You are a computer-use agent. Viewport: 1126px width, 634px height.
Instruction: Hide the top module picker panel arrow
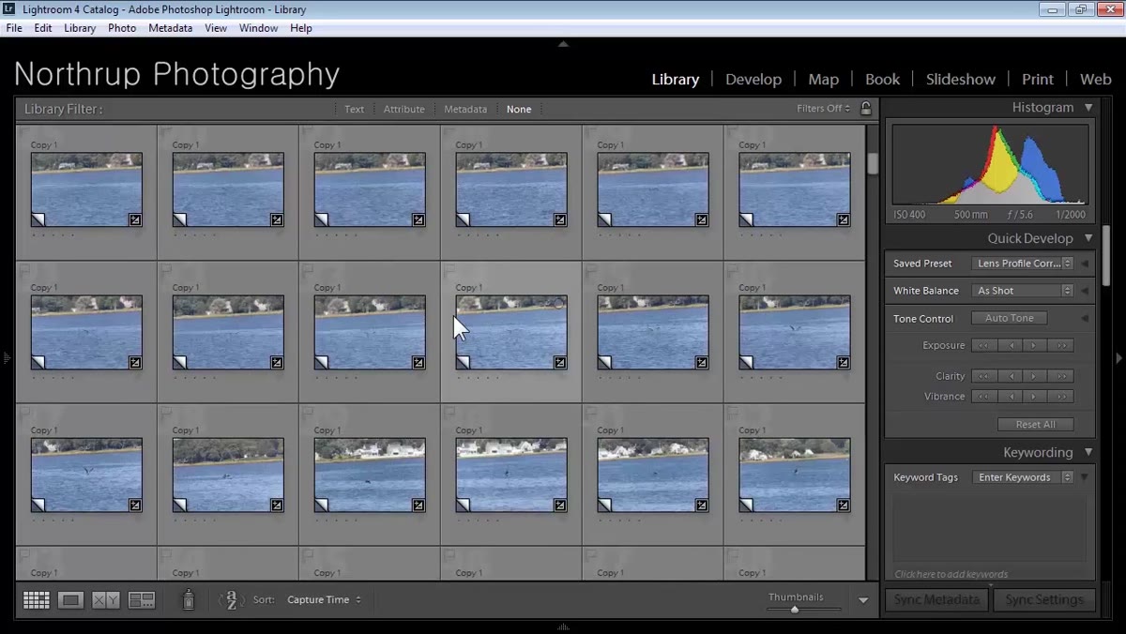pyautogui.click(x=563, y=43)
